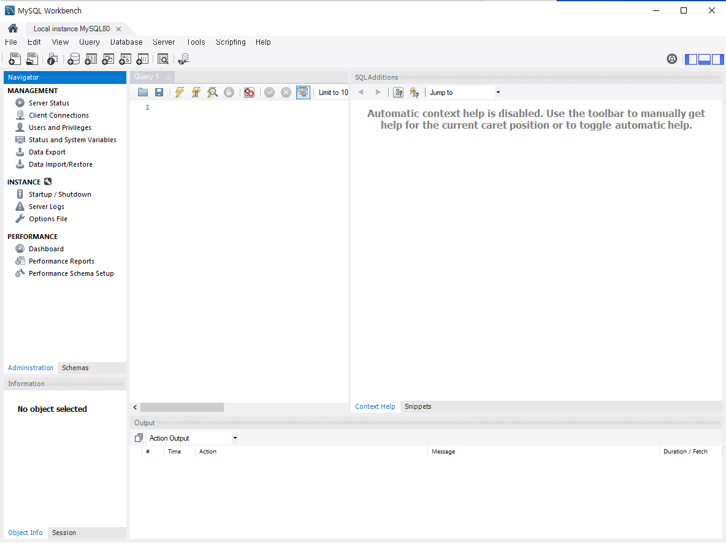Stop the running query icon
The image size is (726, 543).
point(229,92)
